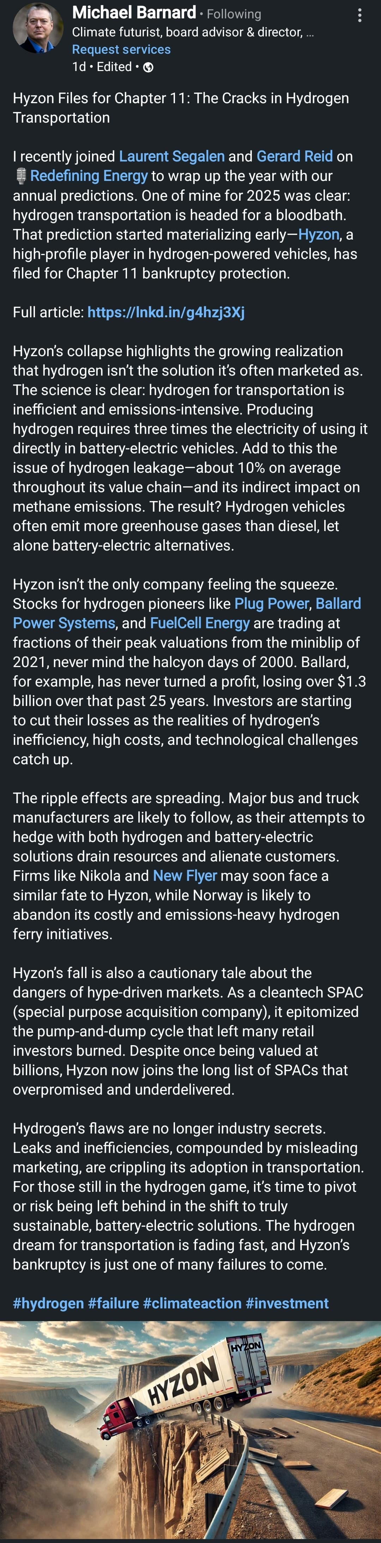Open Gerard Reid's profile mention
The image size is (381, 1543).
coord(294,156)
